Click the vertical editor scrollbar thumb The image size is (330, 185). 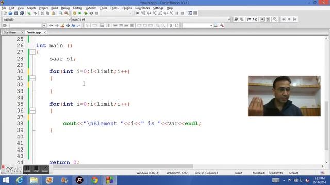click(x=326, y=125)
